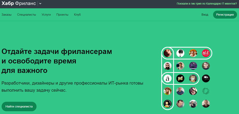Image resolution: width=239 pixels, height=114 pixels.
Task: Select the woman in straw hat avatar
Action: 167,91
